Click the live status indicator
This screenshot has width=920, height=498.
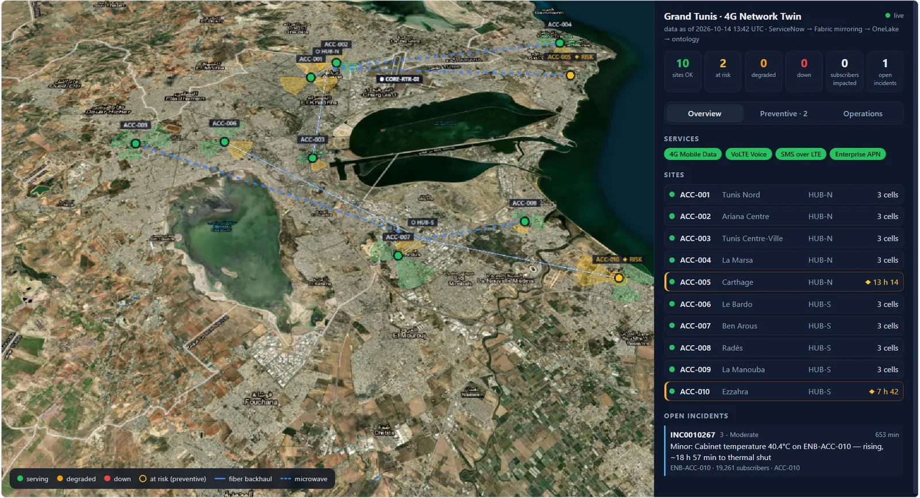pyautogui.click(x=895, y=16)
